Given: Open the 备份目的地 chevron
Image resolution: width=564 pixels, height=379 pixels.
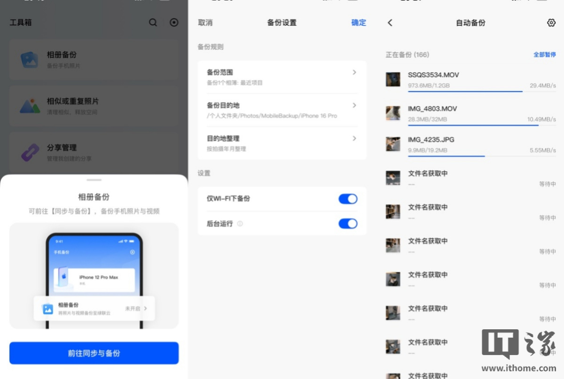Looking at the screenshot, I should [x=354, y=106].
